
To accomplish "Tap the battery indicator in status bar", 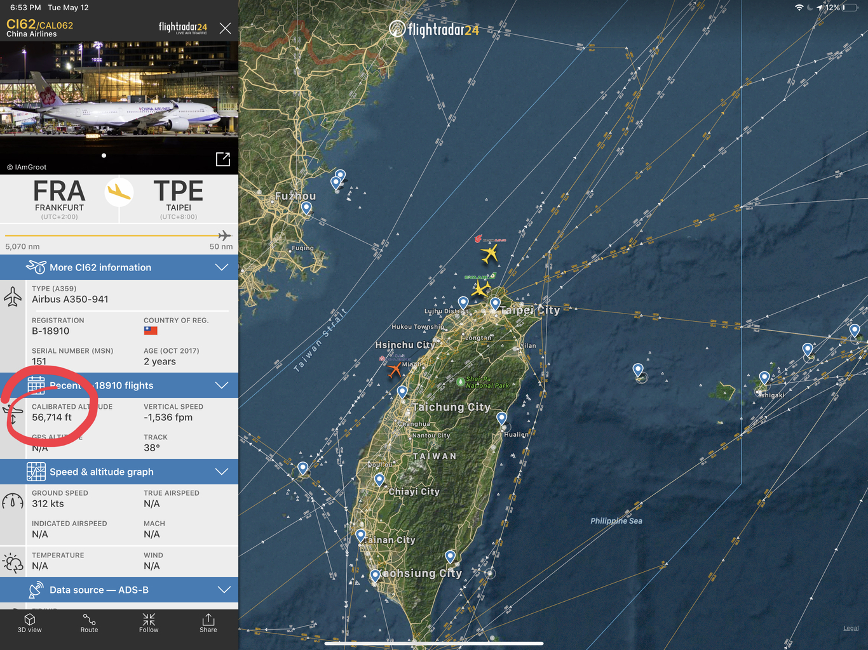I will point(850,8).
